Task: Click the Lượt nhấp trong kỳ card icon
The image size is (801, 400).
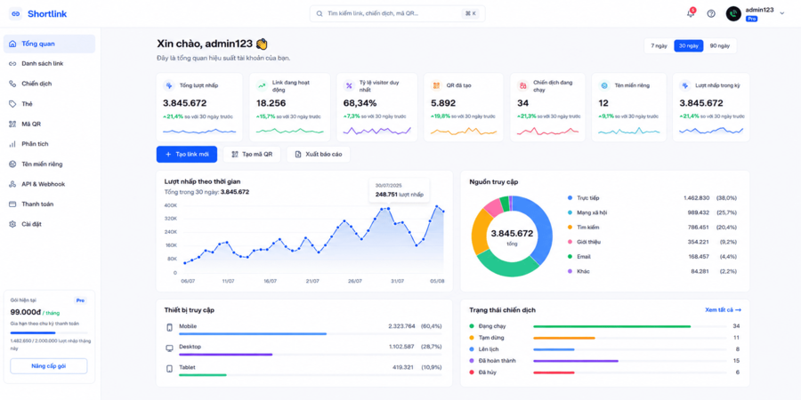Action: tap(684, 85)
